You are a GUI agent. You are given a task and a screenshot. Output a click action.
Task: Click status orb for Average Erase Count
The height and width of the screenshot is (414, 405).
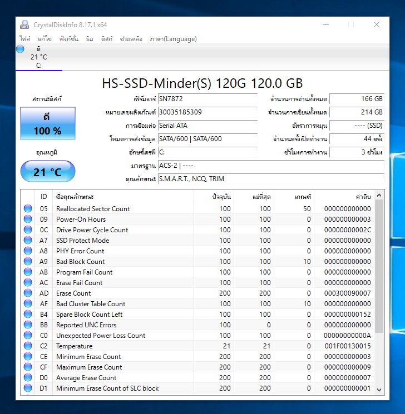coord(28,378)
